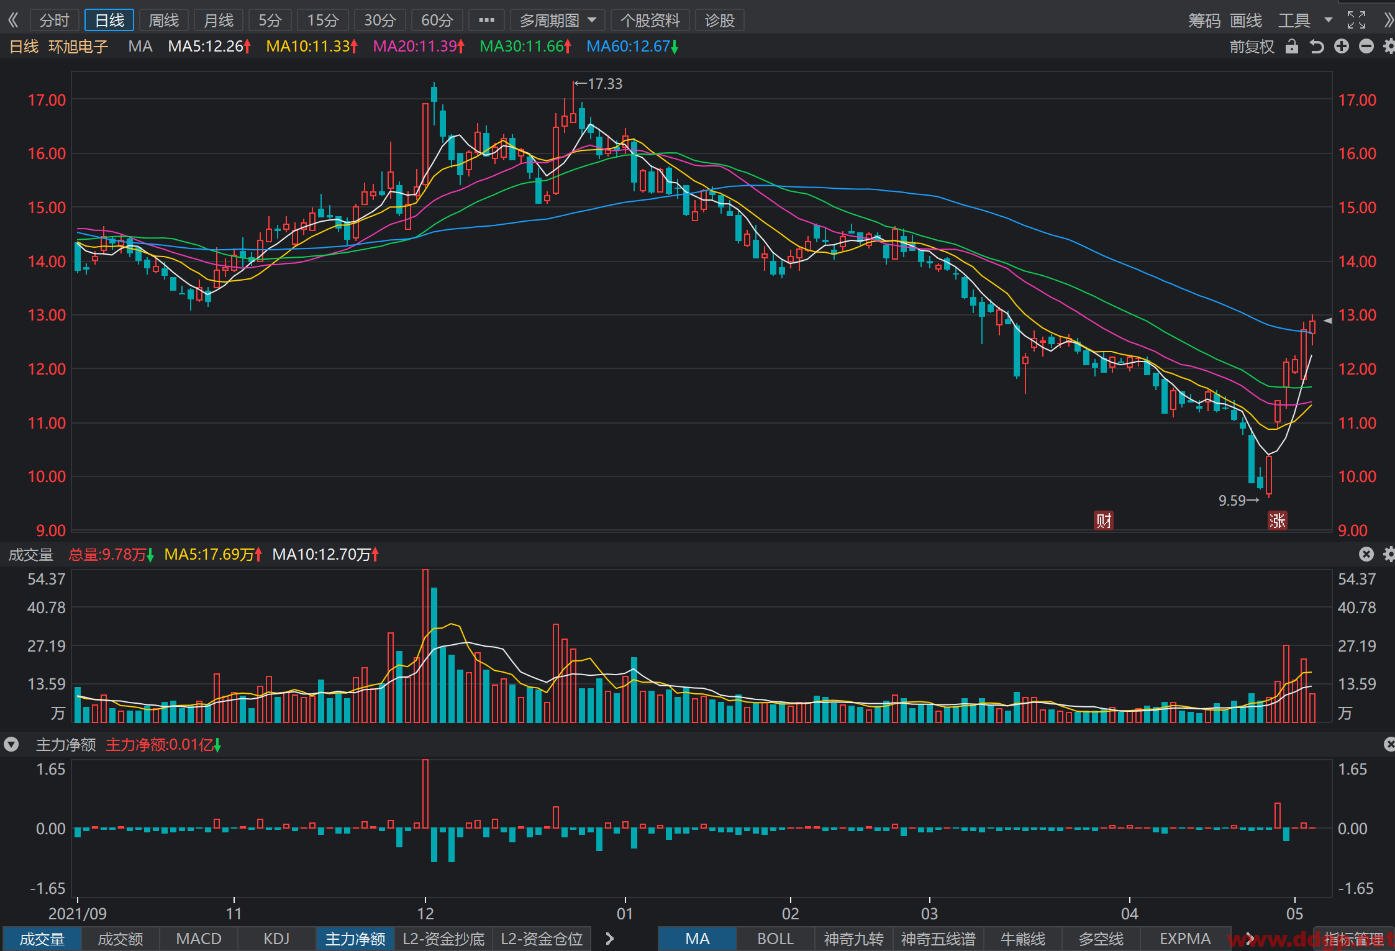Zoom out chart with minus icon

pos(1366,47)
